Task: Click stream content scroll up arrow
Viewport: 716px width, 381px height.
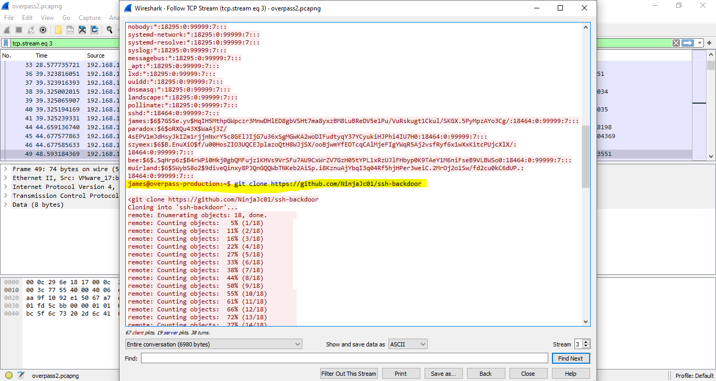Action: [586, 27]
